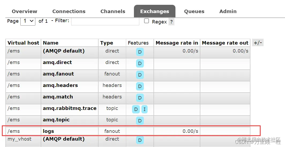Focus the Filter input field
Screen dimensions: 285x147
point(105,21)
